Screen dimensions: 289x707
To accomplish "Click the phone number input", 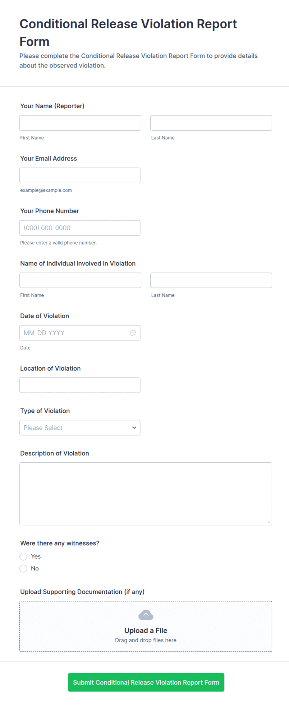I will [80, 228].
